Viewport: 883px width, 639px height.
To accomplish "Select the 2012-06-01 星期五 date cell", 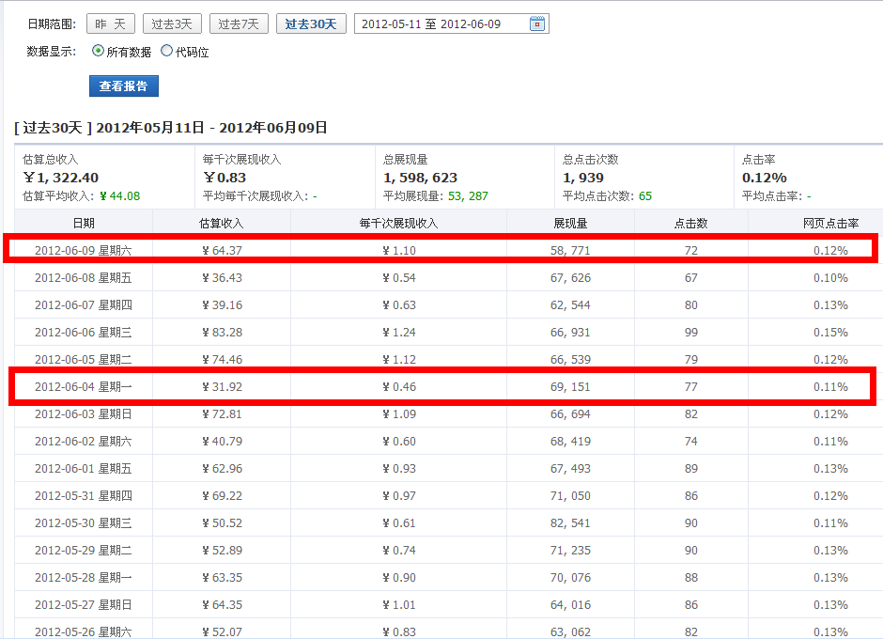I will coord(84,468).
